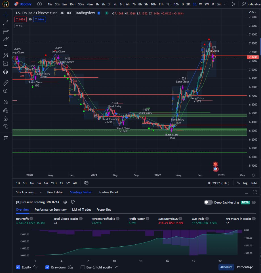This screenshot has width=261, height=273.
Task: Show results in Percentage mode
Action: tap(245, 267)
